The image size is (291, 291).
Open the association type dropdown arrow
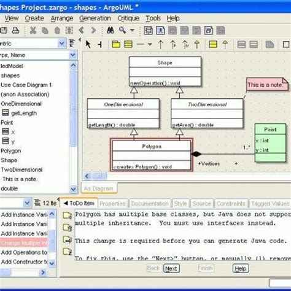(x=150, y=44)
